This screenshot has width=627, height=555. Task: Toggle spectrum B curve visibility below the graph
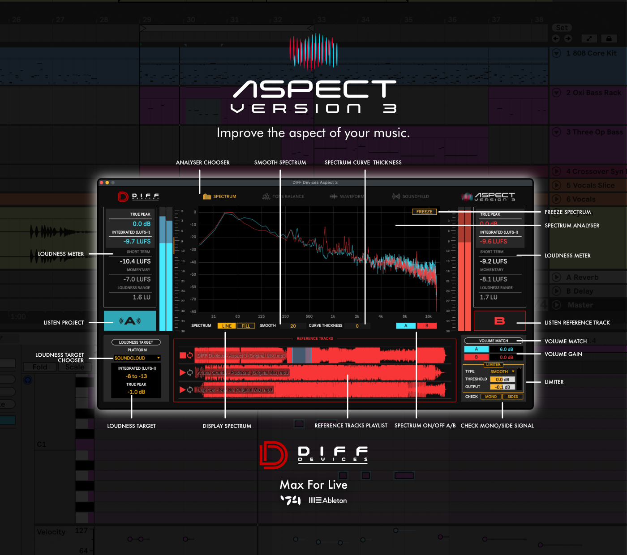pyautogui.click(x=427, y=326)
